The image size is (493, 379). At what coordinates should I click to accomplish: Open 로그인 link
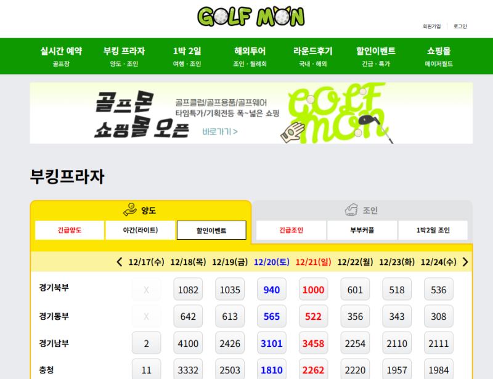(x=460, y=26)
